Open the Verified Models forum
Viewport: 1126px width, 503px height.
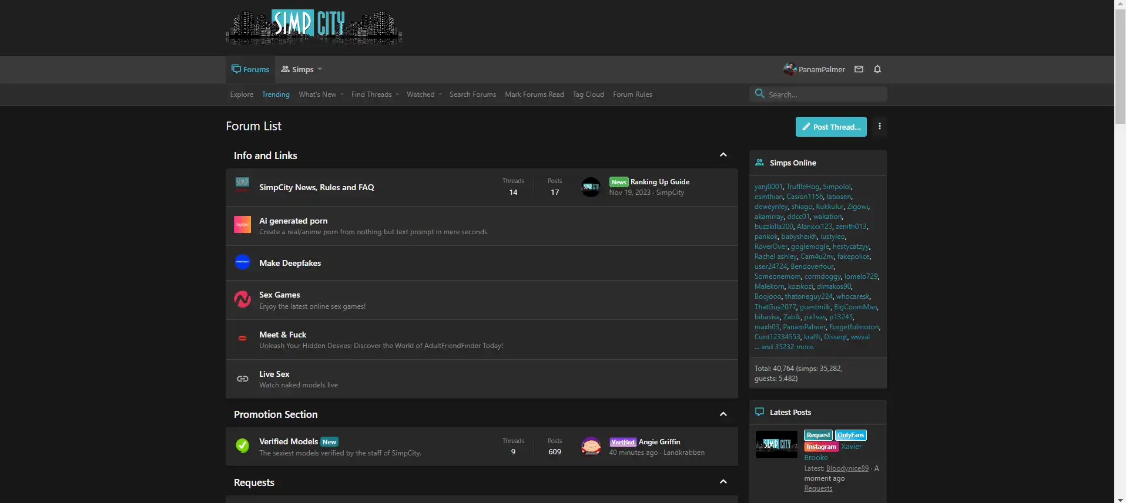[289, 441]
